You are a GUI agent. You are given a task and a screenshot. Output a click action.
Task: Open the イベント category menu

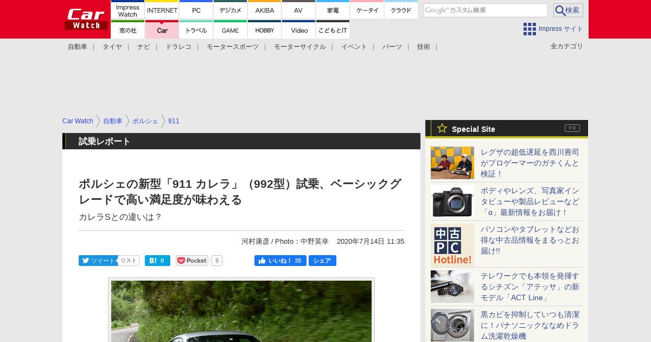354,47
